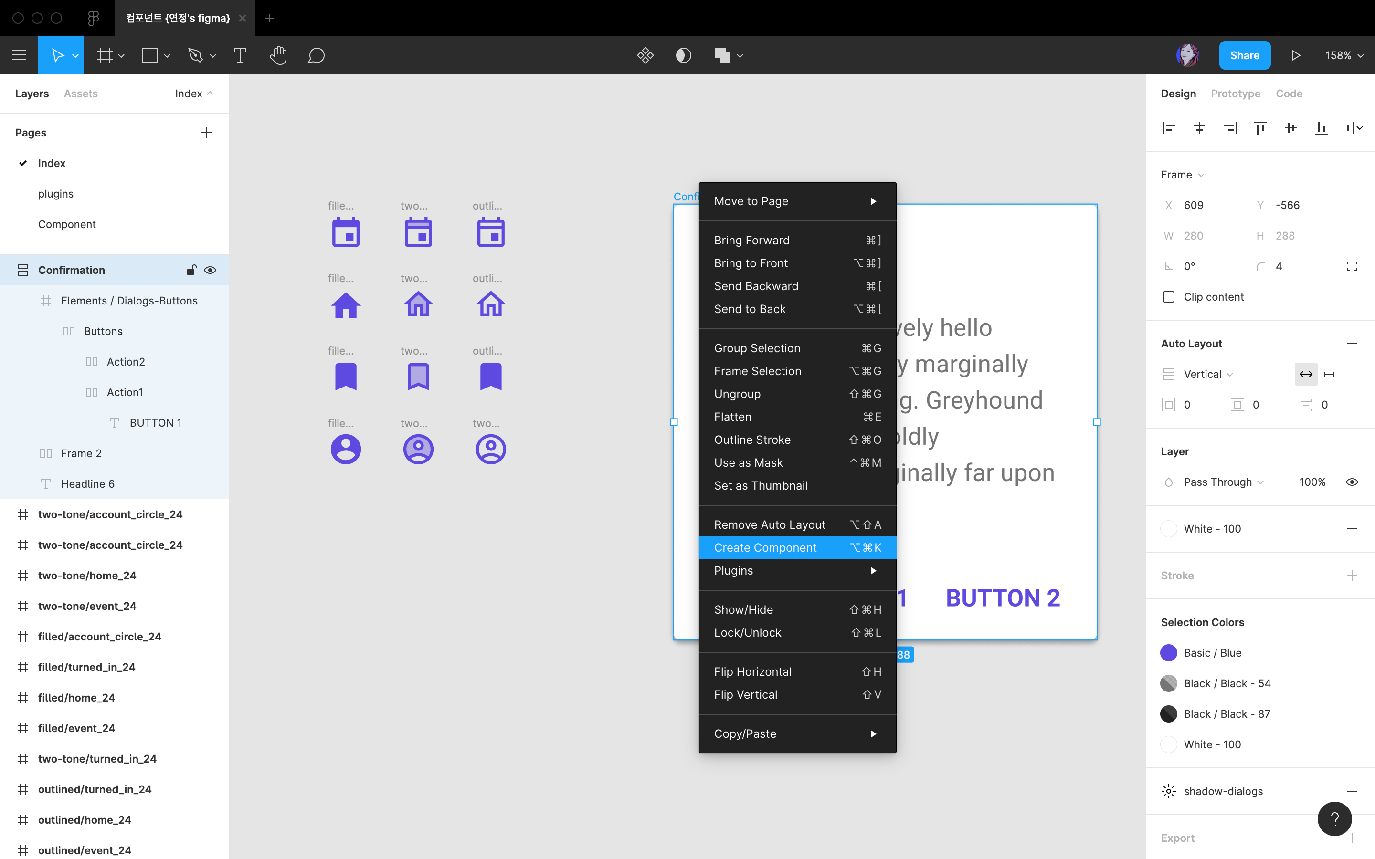Remove Auto Layout with the minus icon
Viewport: 1375px width, 859px height.
[x=1352, y=344]
